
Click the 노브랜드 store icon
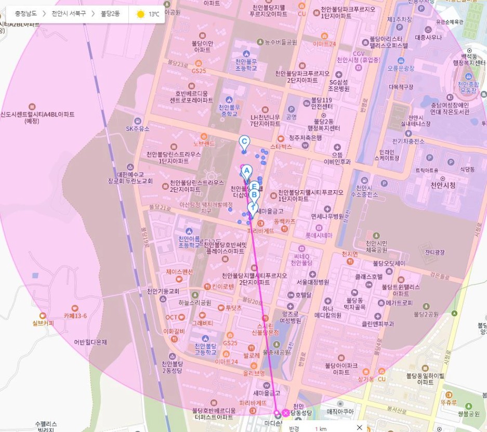point(204,136)
